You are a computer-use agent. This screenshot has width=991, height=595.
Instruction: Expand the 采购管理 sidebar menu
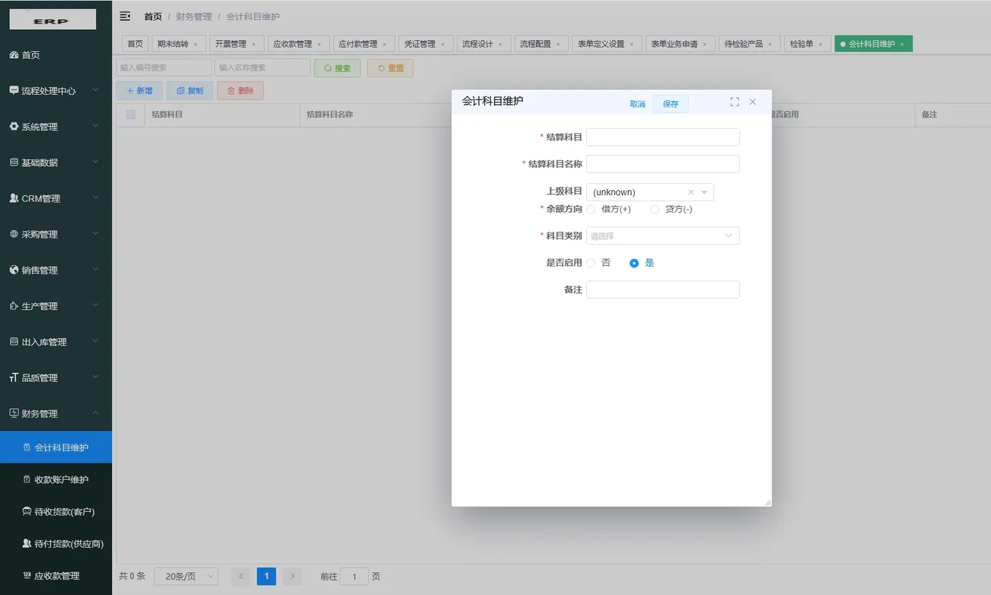pyautogui.click(x=96, y=233)
